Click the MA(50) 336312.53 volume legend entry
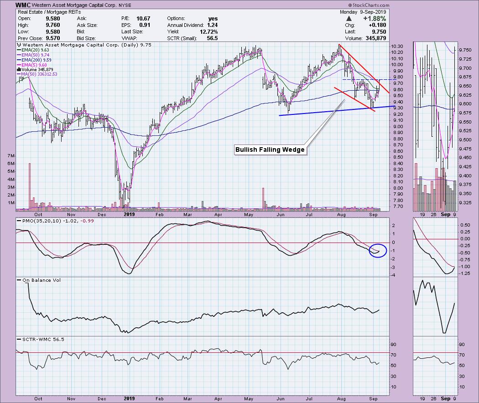 pos(37,74)
